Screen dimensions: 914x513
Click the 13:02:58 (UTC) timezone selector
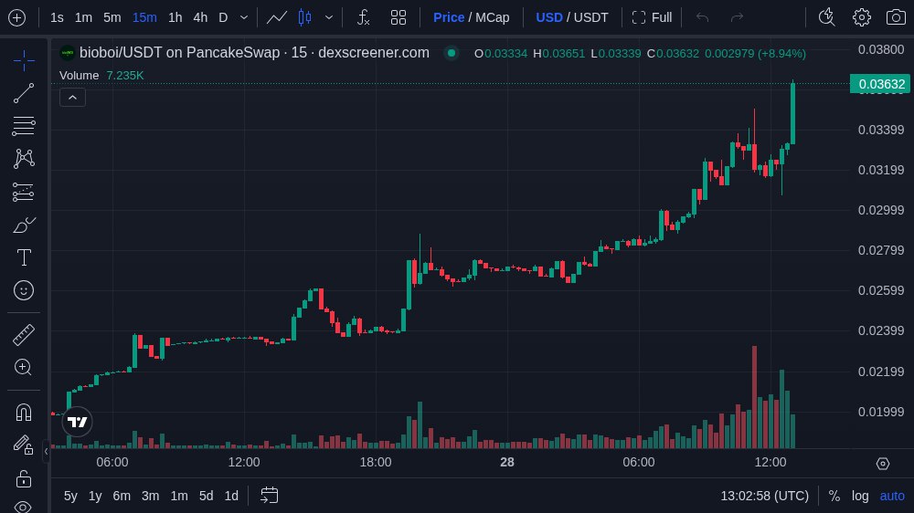[x=764, y=496]
